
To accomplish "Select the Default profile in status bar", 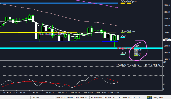I will click(x=36, y=97).
